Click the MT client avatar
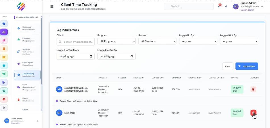 [x=59, y=113]
